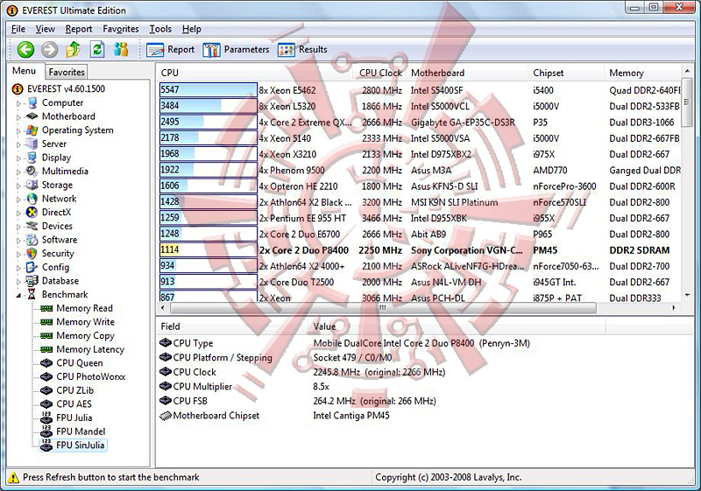
Task: Click the vertical scrollbar down arrow in results
Action: [687, 296]
